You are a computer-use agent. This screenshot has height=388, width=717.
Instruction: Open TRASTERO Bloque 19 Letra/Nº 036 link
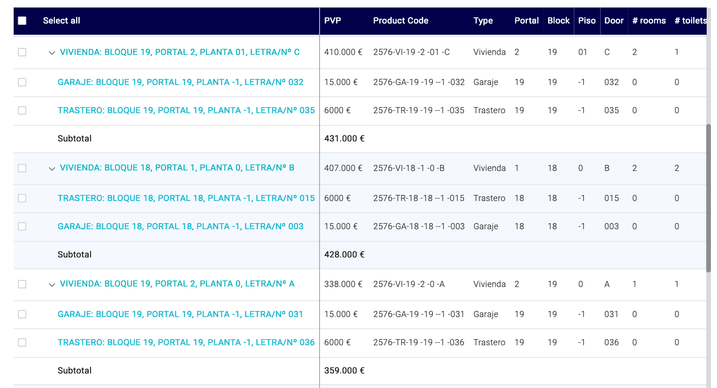click(x=186, y=342)
